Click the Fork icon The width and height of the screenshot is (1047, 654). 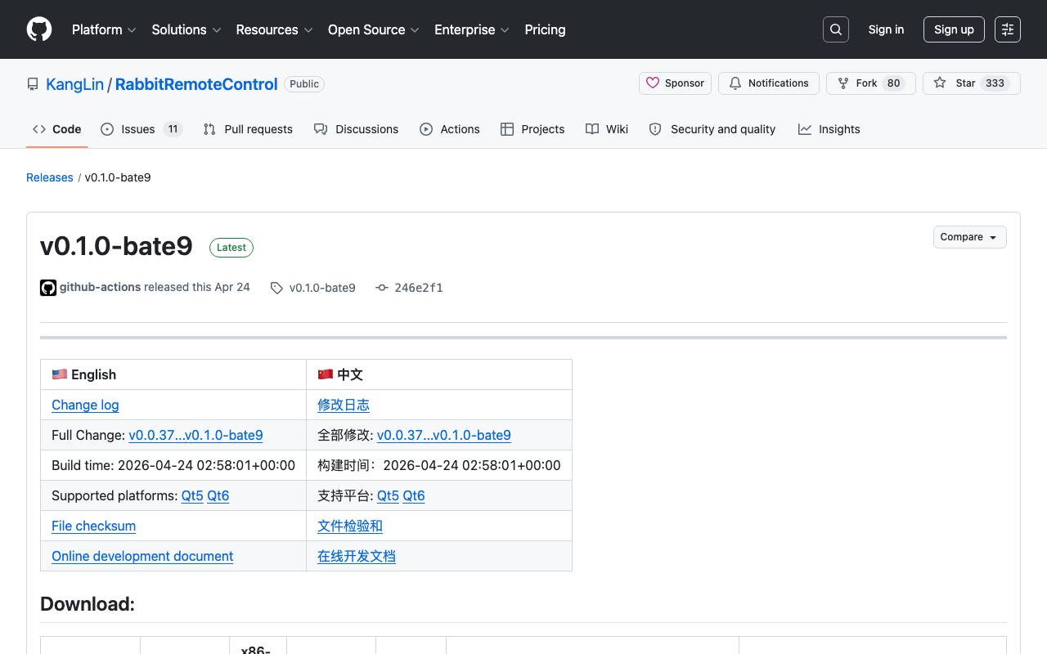(843, 83)
